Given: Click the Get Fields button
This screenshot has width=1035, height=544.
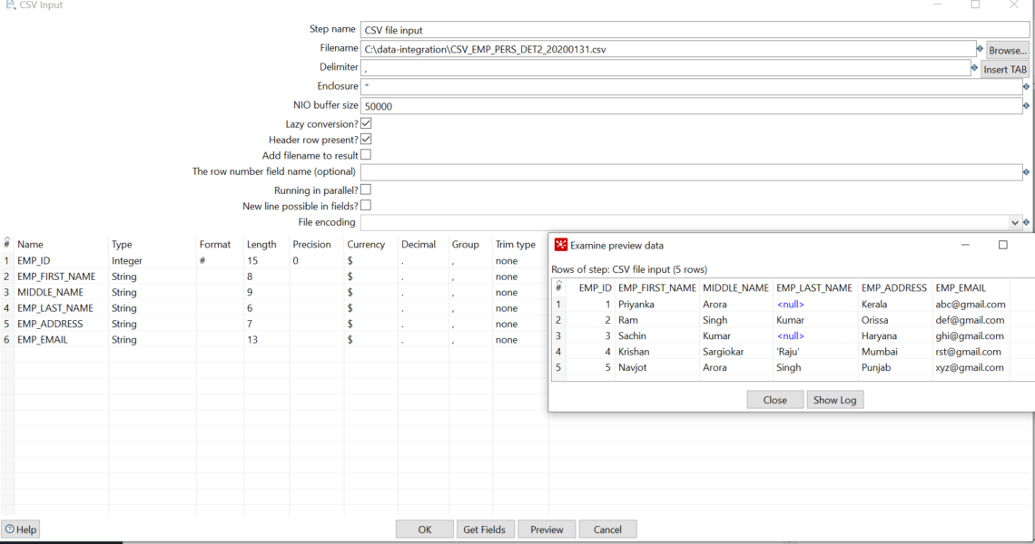Looking at the screenshot, I should tap(485, 529).
